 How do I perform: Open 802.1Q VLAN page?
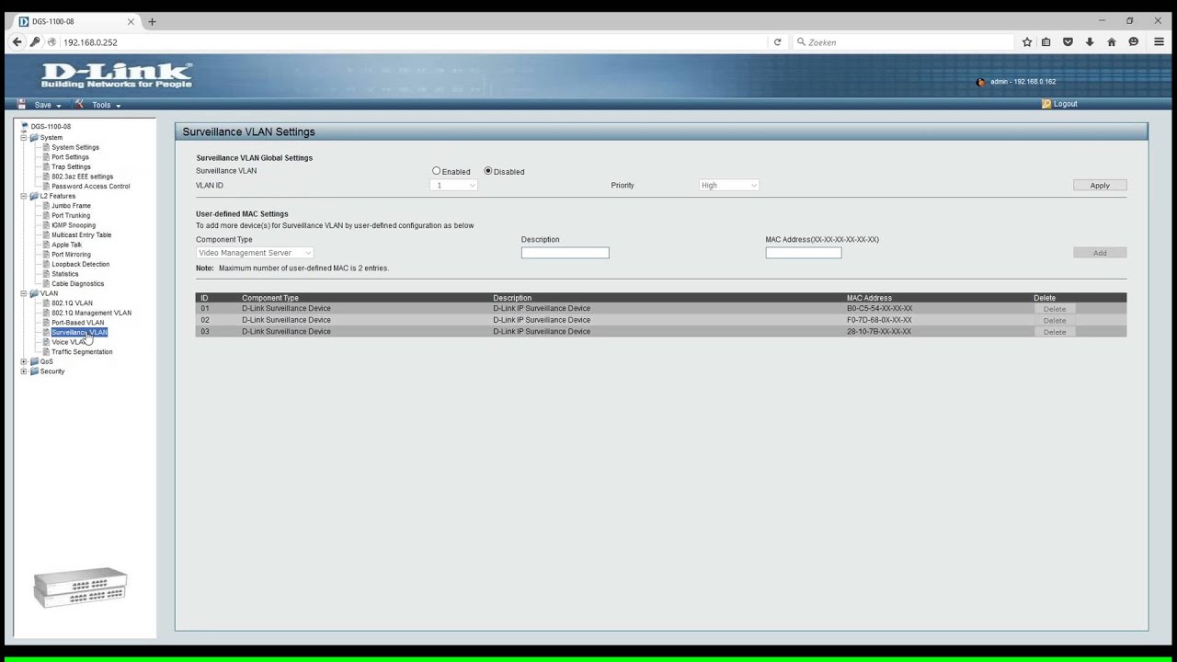72,303
